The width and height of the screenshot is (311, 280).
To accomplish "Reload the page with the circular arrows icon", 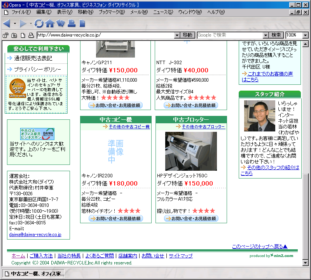I will (x=39, y=23).
